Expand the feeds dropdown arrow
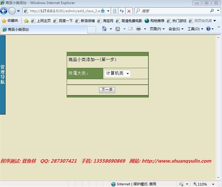The image size is (222, 187). tap(124, 29)
